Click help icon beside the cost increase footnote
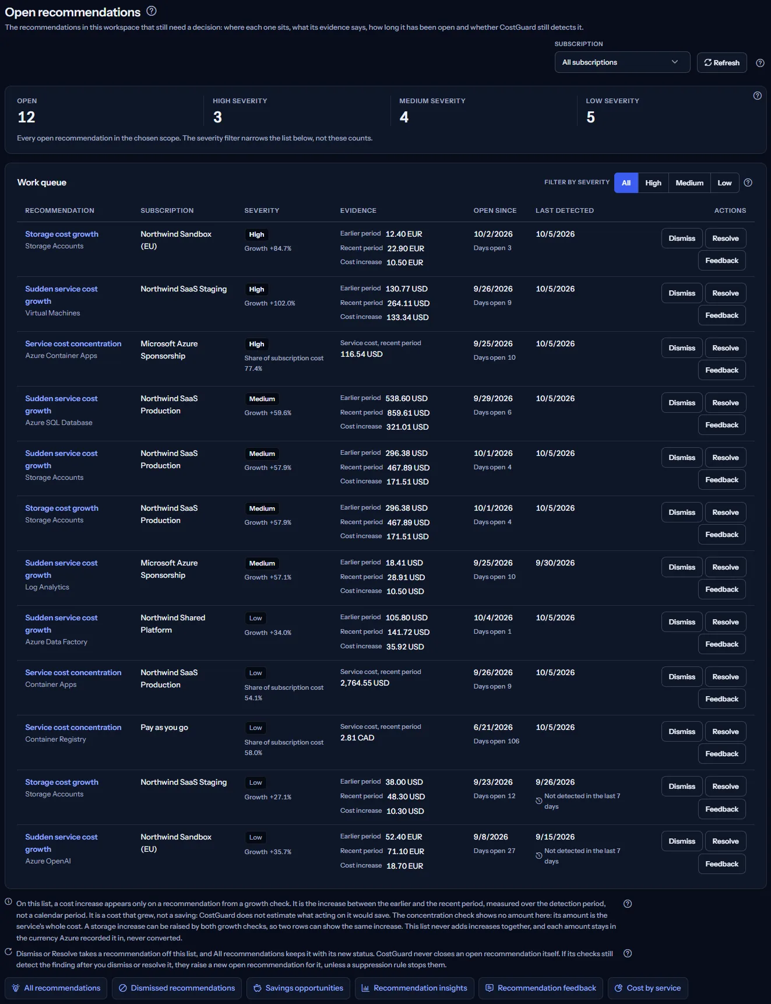Screen dimensions: 771x1004 coord(628,904)
